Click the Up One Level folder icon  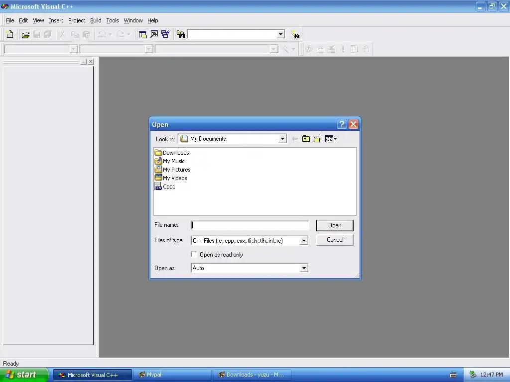(x=306, y=139)
